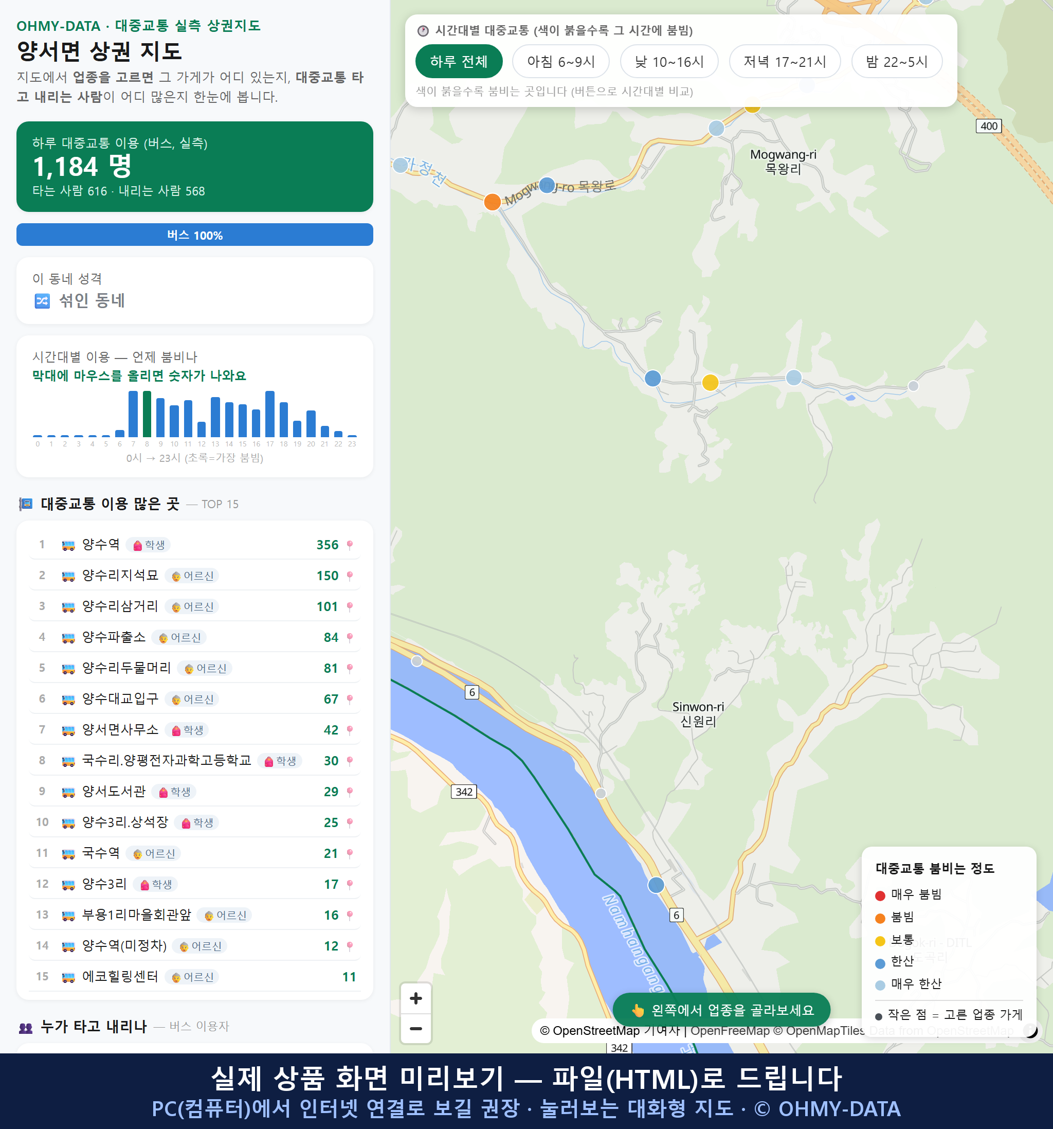Click the 붐빔 orange legend swatch

pos(880,918)
